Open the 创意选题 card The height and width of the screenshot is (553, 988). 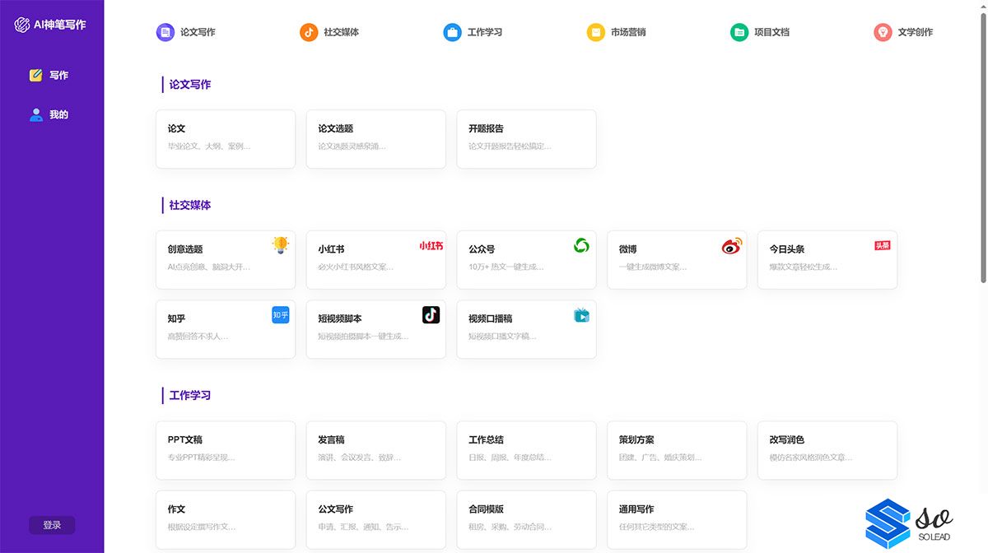pyautogui.click(x=226, y=260)
